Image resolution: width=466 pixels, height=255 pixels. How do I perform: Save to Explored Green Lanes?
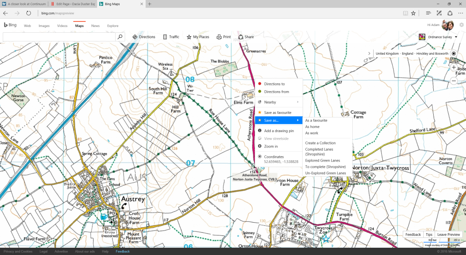(323, 160)
